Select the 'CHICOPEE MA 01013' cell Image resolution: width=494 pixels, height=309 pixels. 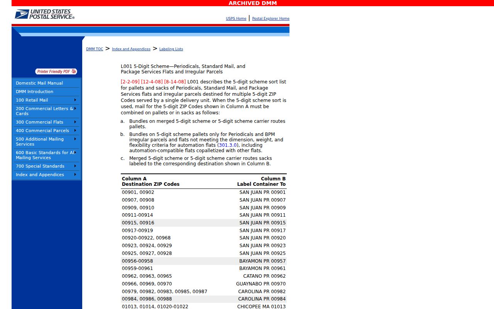[262, 307]
